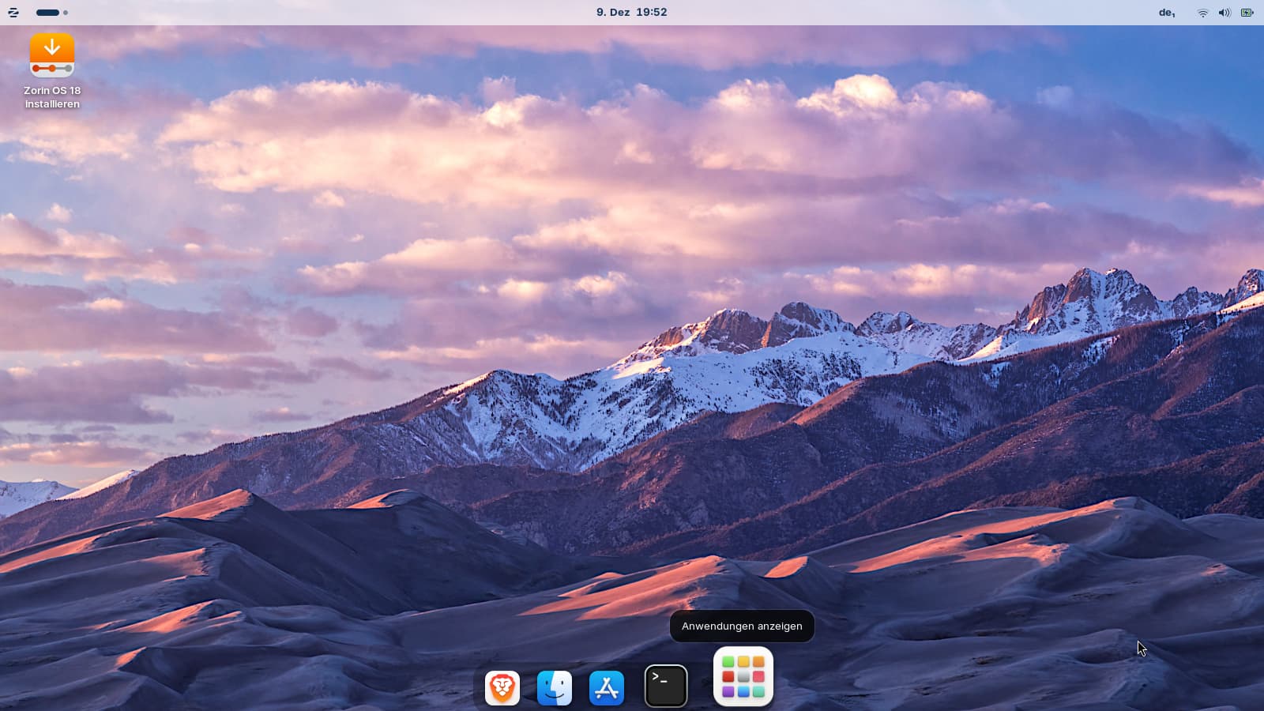1264x711 pixels.
Task: Click the speaker volume icon in top bar
Action: [1224, 13]
